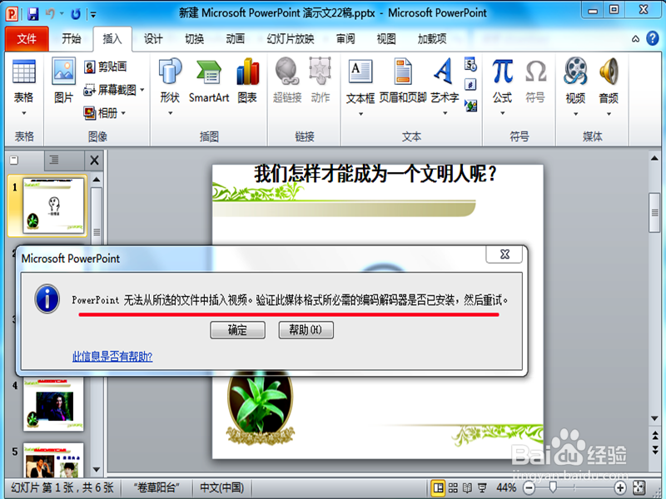This screenshot has width=666, height=499.
Task: Click 帮助(H) button in dialog
Action: click(306, 330)
